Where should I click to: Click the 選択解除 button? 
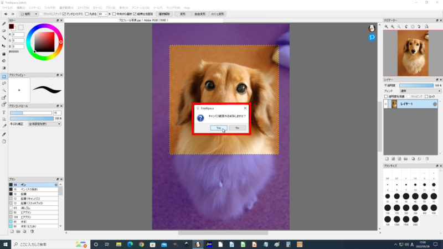(x=164, y=14)
